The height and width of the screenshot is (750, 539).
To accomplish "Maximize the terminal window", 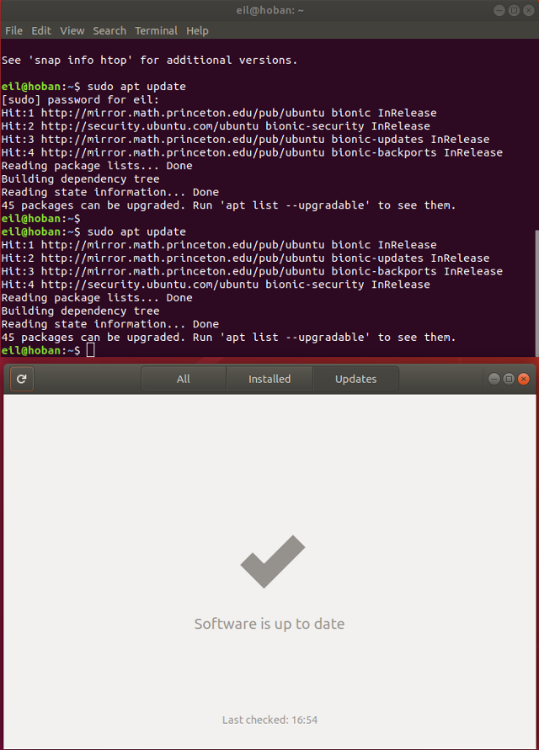I will 513,10.
